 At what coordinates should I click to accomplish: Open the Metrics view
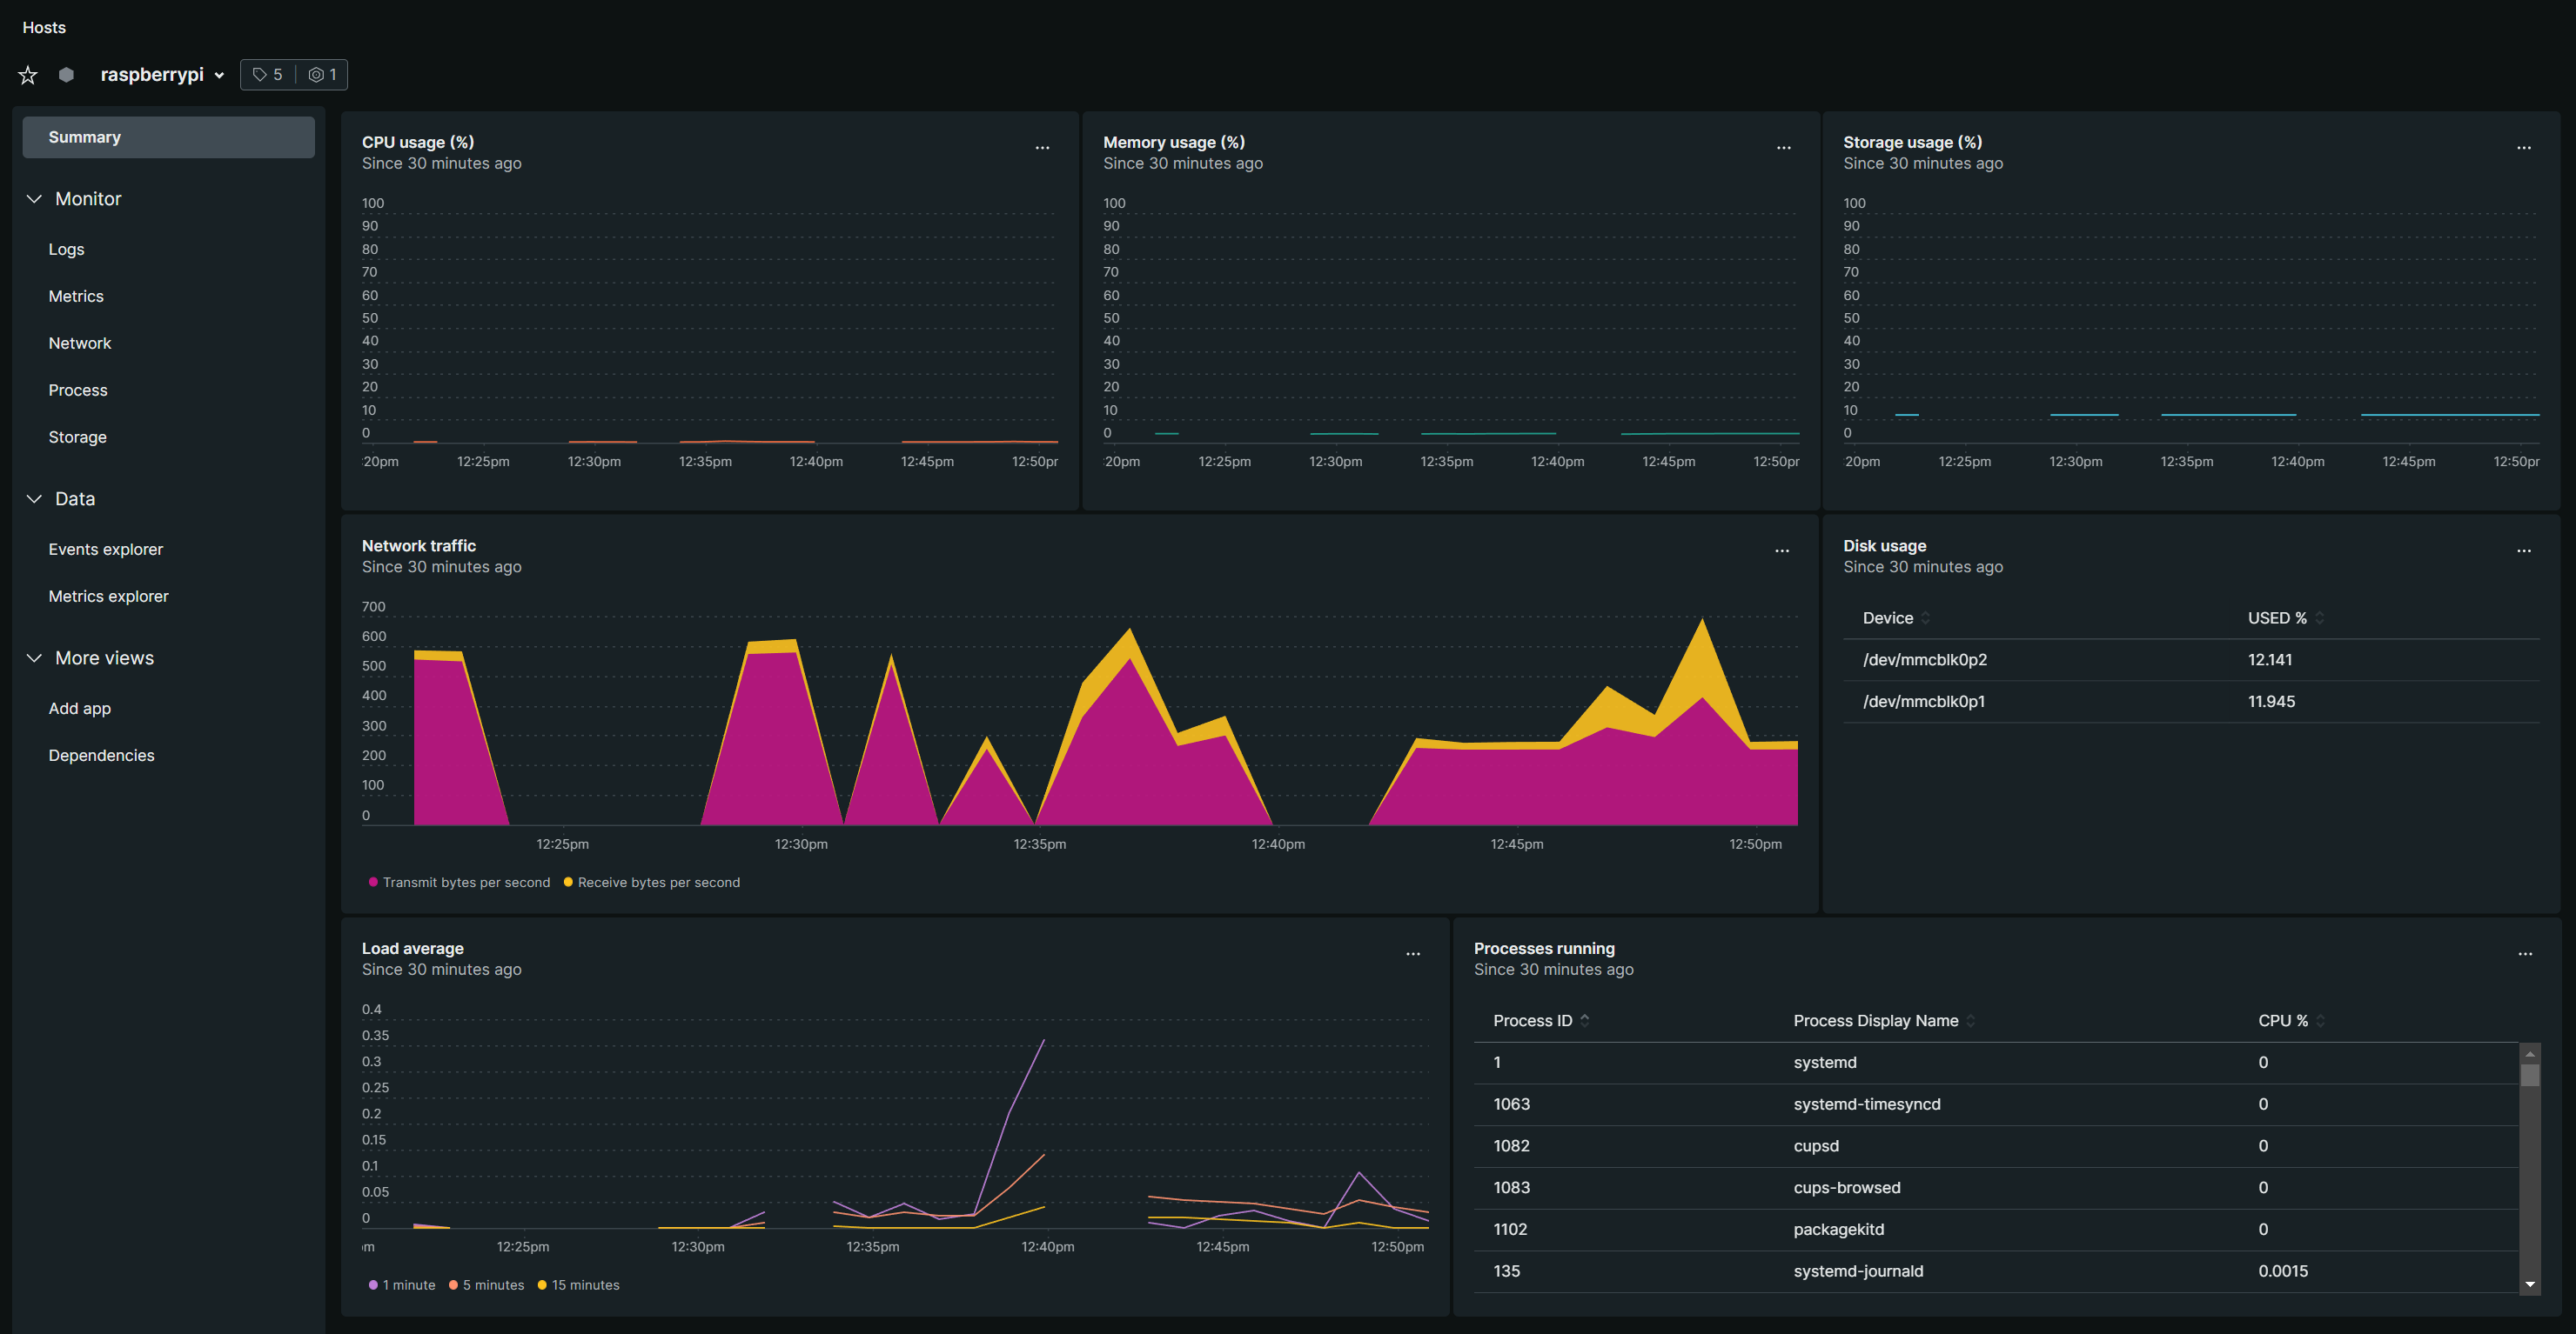(76, 297)
